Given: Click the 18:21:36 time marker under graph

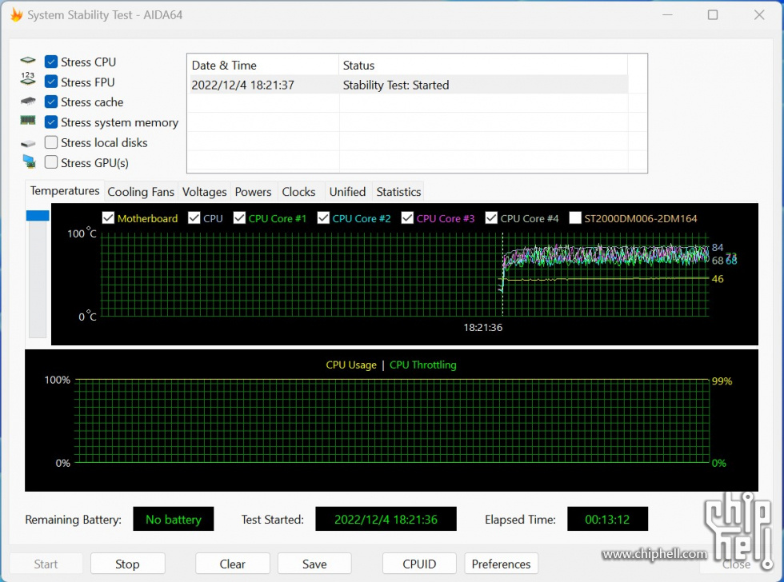Looking at the screenshot, I should pyautogui.click(x=482, y=327).
